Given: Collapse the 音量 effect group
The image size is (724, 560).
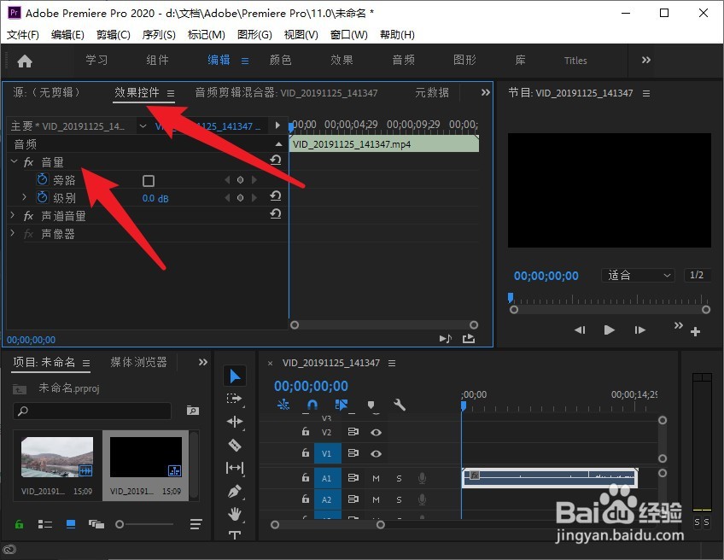Looking at the screenshot, I should tap(14, 161).
